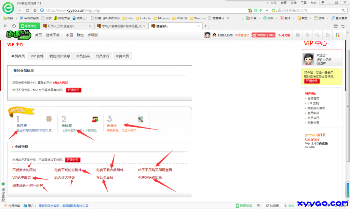The height and width of the screenshot is (209, 350).
Task: Open the site settings gear icon
Action: (308, 35)
